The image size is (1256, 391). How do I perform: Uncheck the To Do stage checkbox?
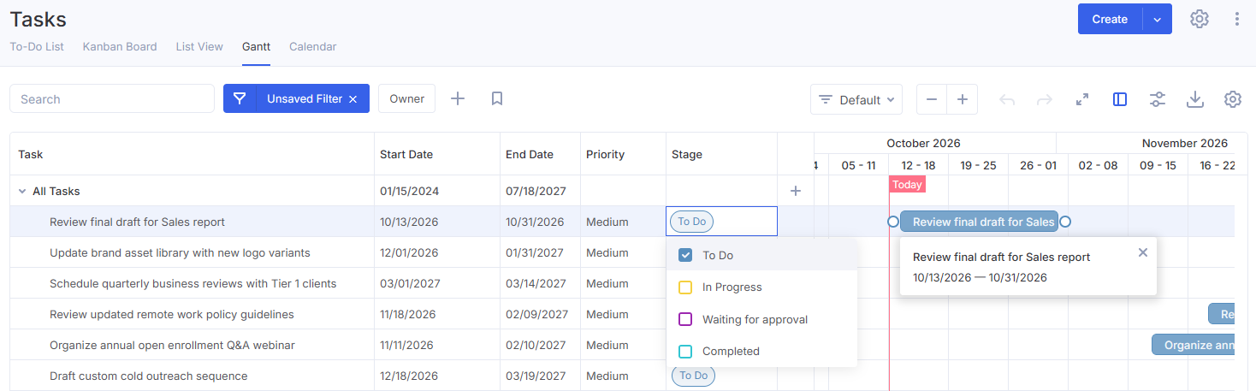pyautogui.click(x=685, y=255)
